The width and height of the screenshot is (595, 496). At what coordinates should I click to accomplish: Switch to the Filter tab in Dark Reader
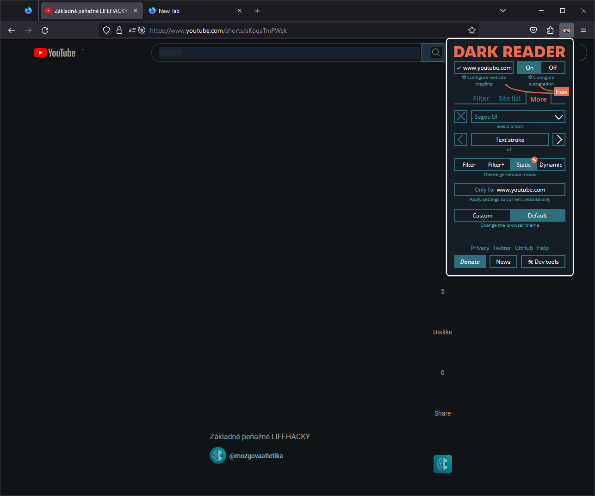point(481,98)
